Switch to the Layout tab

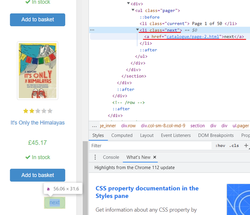coord(147,135)
